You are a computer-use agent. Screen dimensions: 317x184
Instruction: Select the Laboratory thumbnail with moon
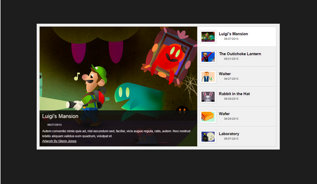pos(208,136)
